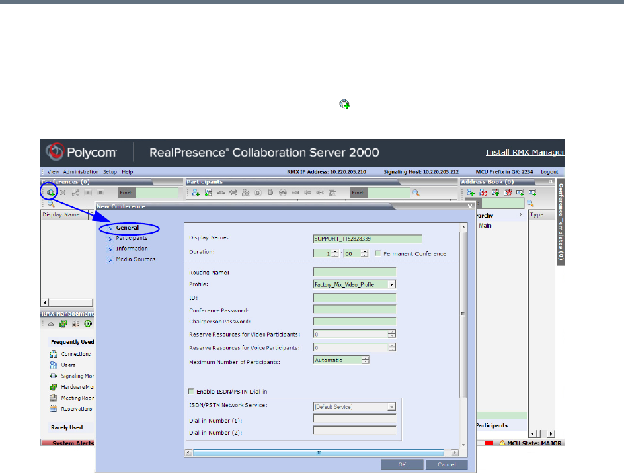Click the dialog vertical scrollbar thumb

[463, 314]
